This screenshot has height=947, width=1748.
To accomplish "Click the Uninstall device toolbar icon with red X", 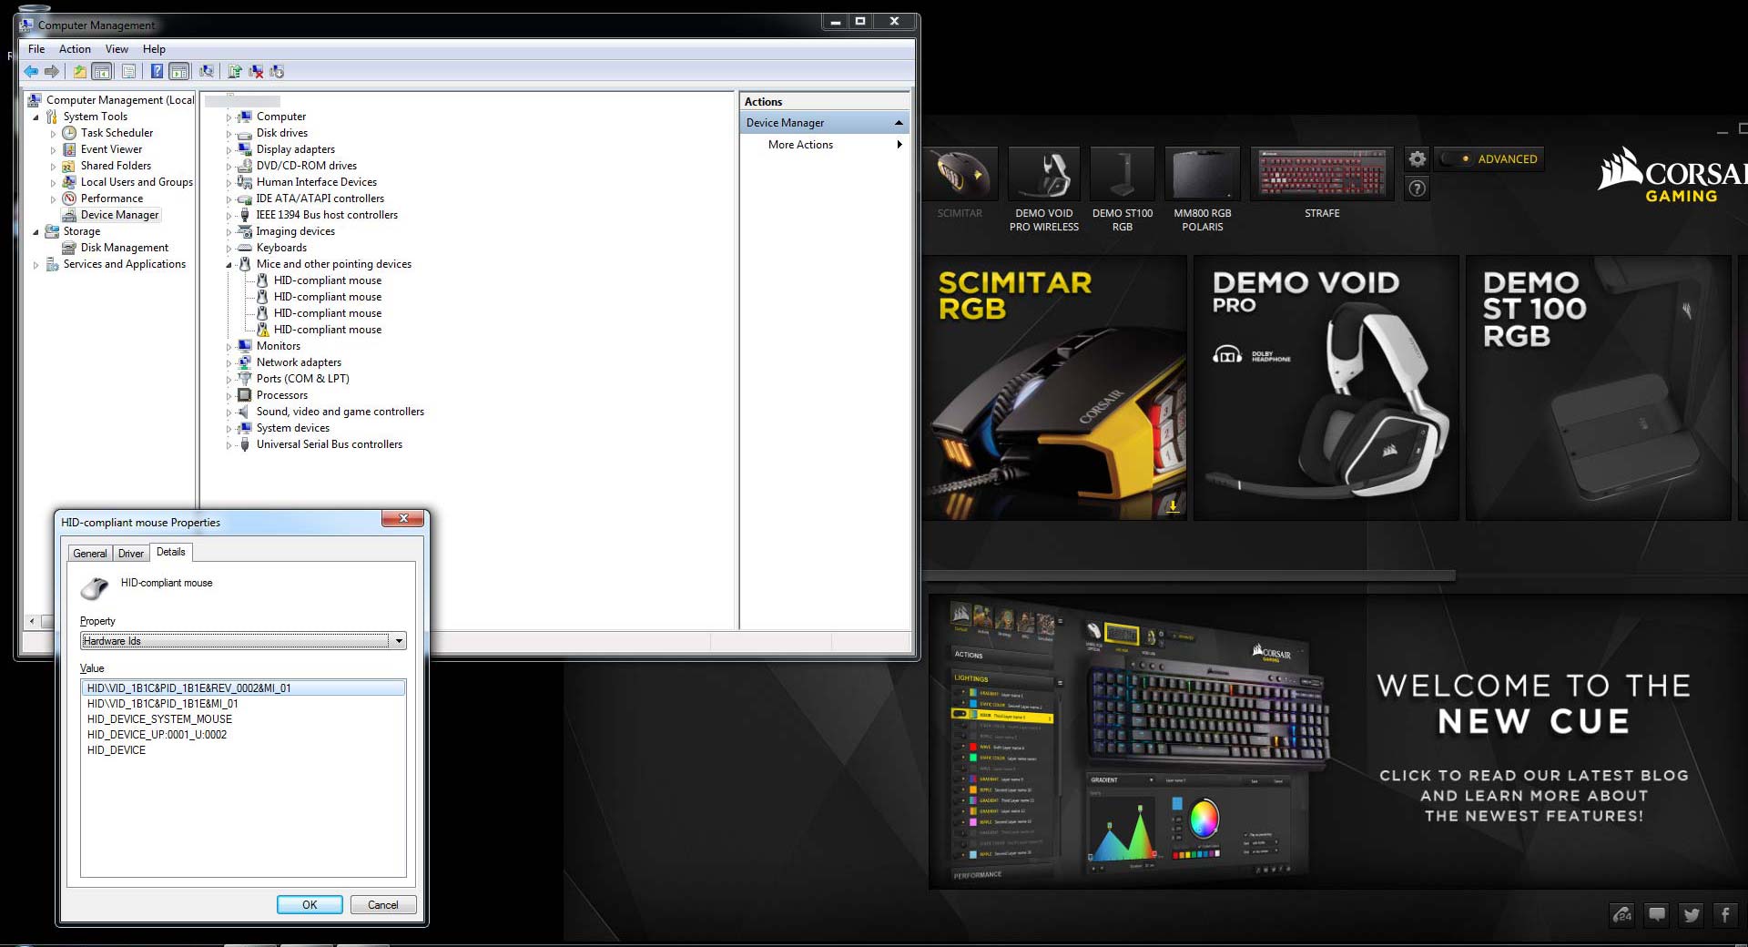I will click(x=256, y=71).
